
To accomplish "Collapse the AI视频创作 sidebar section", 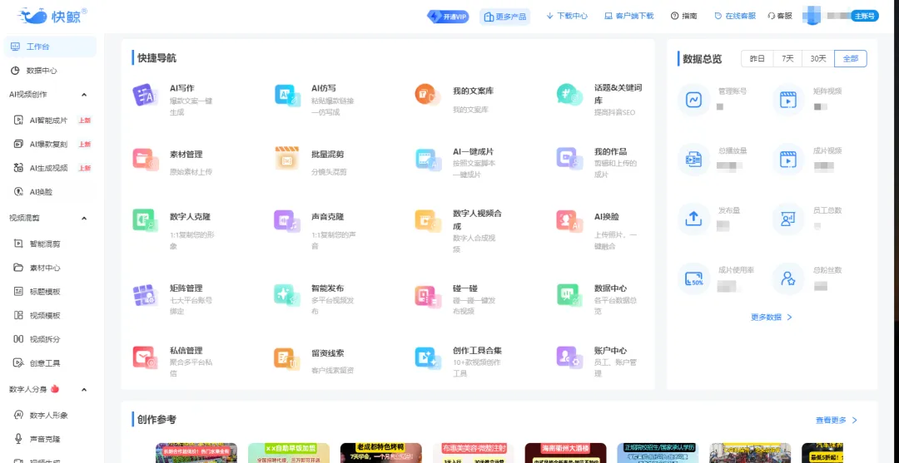I will tap(84, 95).
